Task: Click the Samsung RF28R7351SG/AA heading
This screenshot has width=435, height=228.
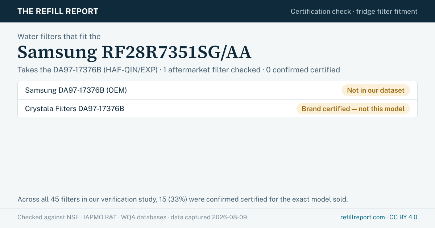Action: coord(134,52)
